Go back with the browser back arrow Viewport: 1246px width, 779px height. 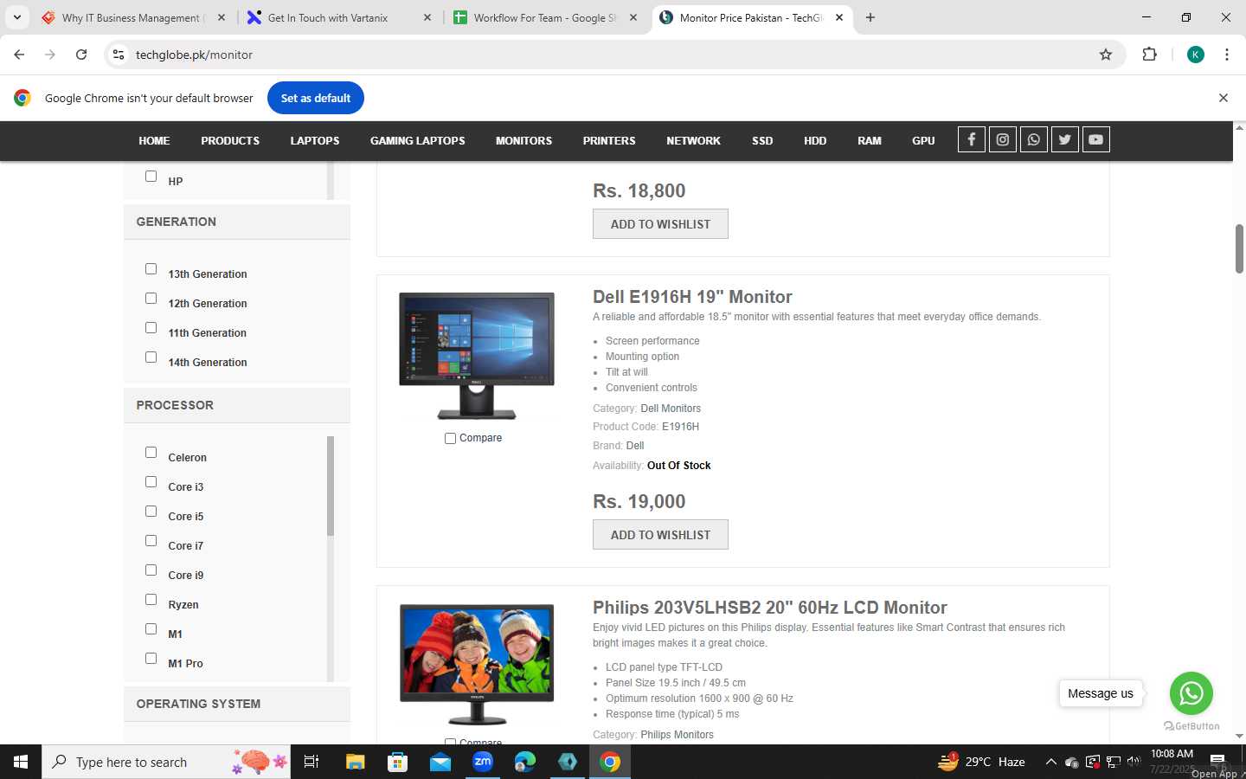(19, 55)
